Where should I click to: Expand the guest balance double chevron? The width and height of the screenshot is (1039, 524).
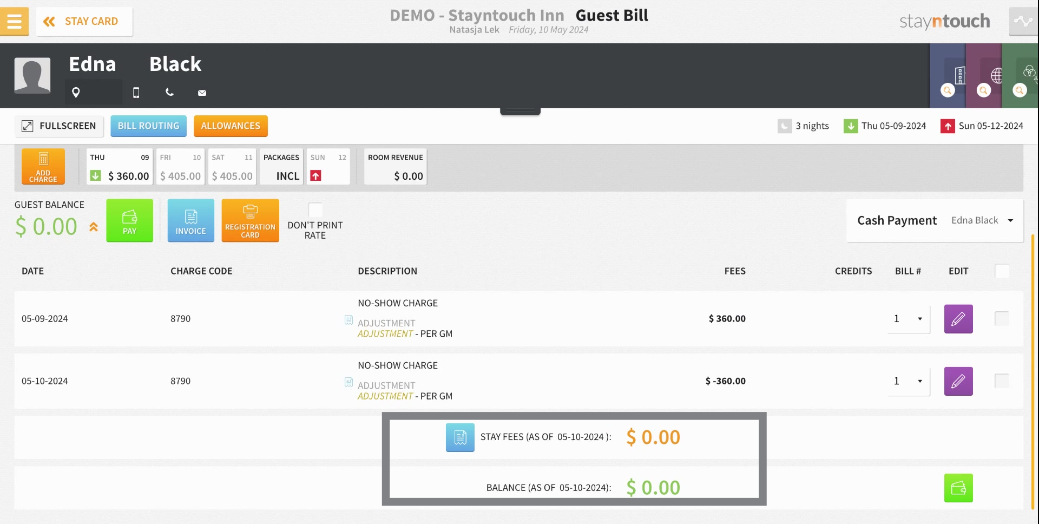click(94, 227)
